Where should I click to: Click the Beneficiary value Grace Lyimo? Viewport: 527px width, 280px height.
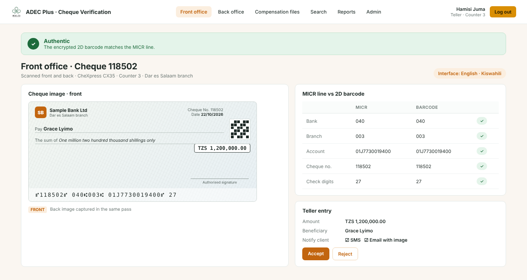[359, 231]
